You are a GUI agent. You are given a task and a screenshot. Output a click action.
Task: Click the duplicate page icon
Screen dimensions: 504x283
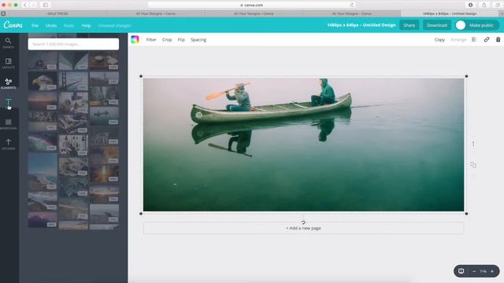(x=473, y=165)
